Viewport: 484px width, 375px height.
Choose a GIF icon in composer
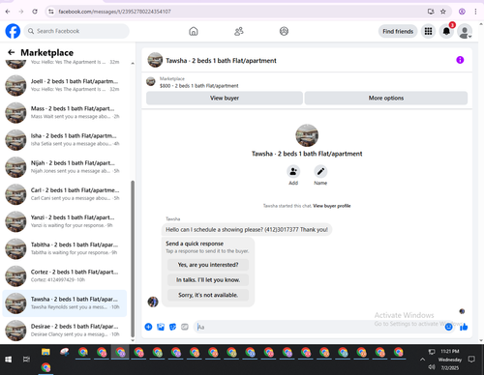click(x=185, y=327)
